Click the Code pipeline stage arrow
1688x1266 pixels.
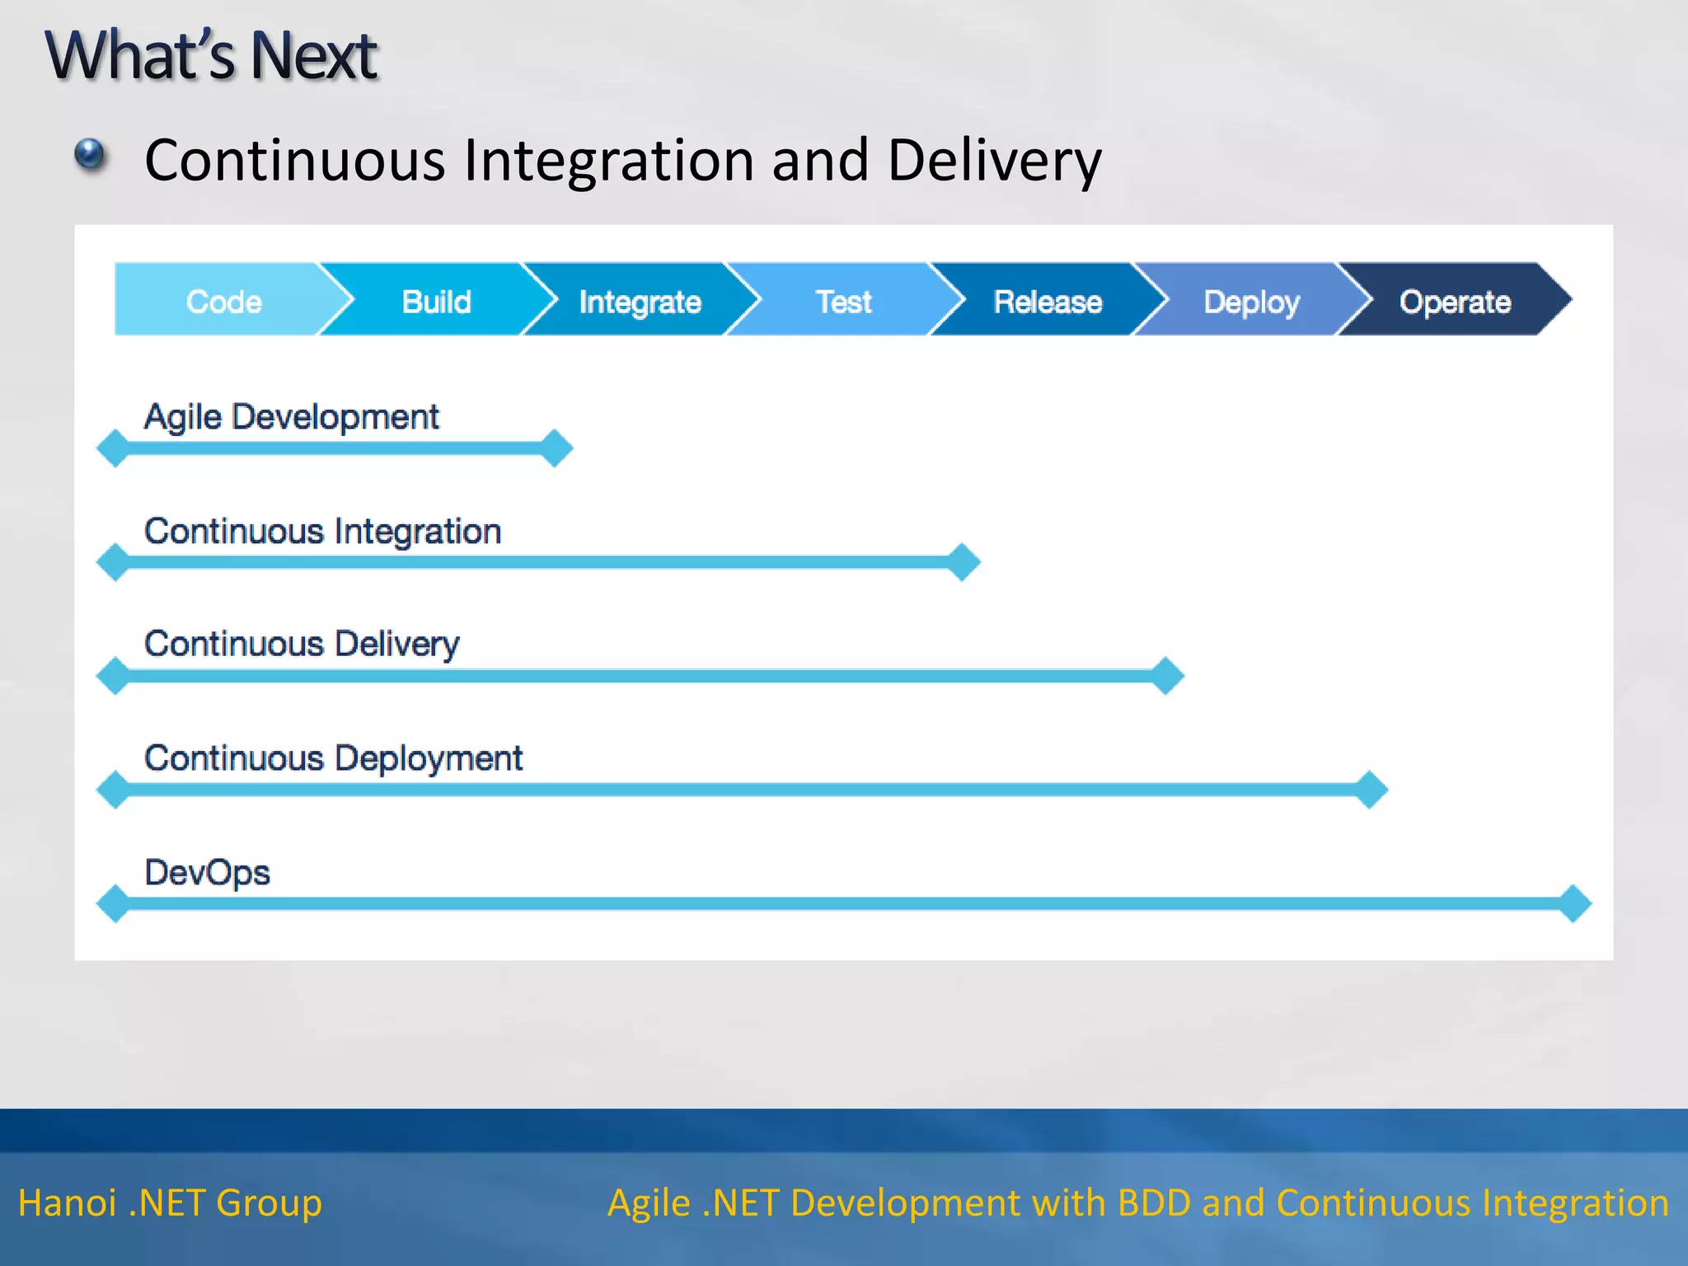tap(223, 301)
